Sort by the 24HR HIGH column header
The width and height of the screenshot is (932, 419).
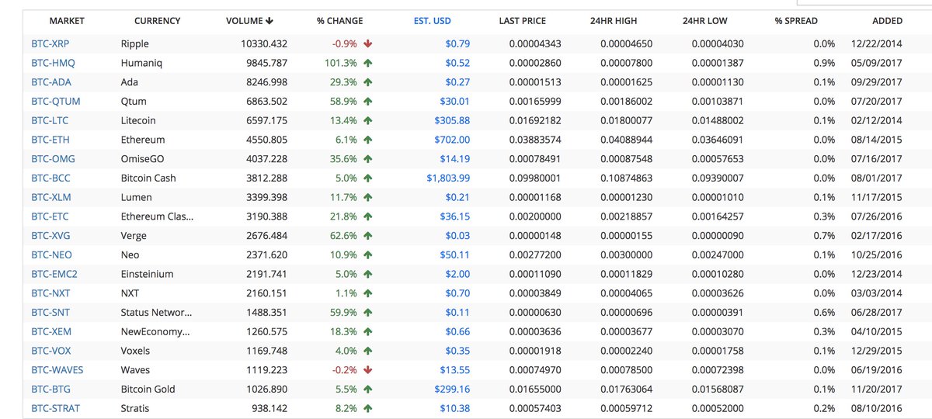614,21
